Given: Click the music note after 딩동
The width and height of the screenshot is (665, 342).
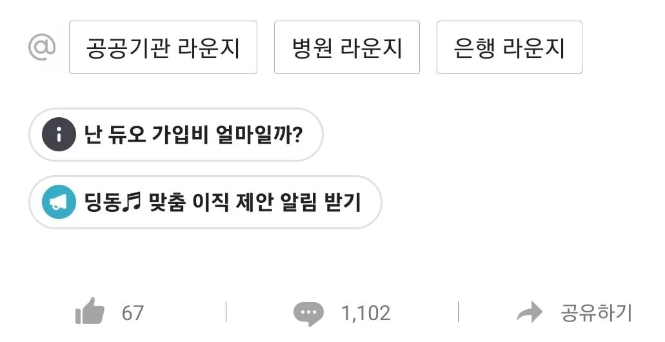Looking at the screenshot, I should [133, 202].
